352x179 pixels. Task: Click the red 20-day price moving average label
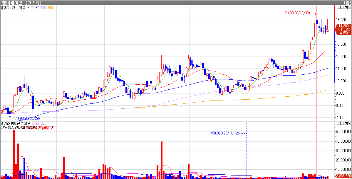(33, 8)
